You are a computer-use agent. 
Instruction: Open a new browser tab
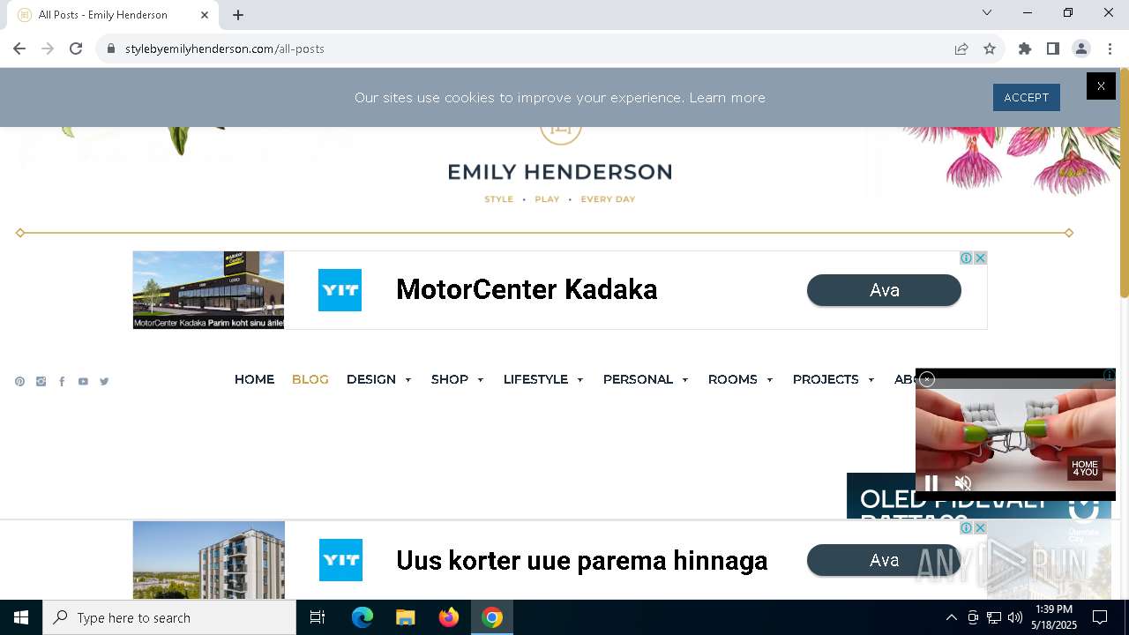pyautogui.click(x=238, y=14)
